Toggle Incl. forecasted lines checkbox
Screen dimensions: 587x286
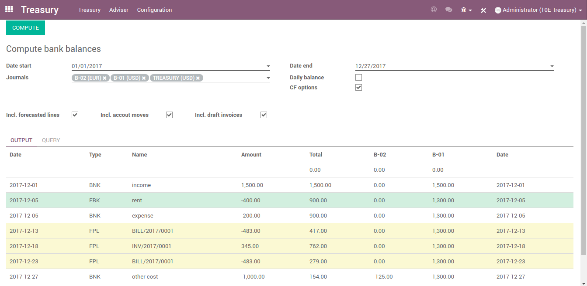point(75,115)
